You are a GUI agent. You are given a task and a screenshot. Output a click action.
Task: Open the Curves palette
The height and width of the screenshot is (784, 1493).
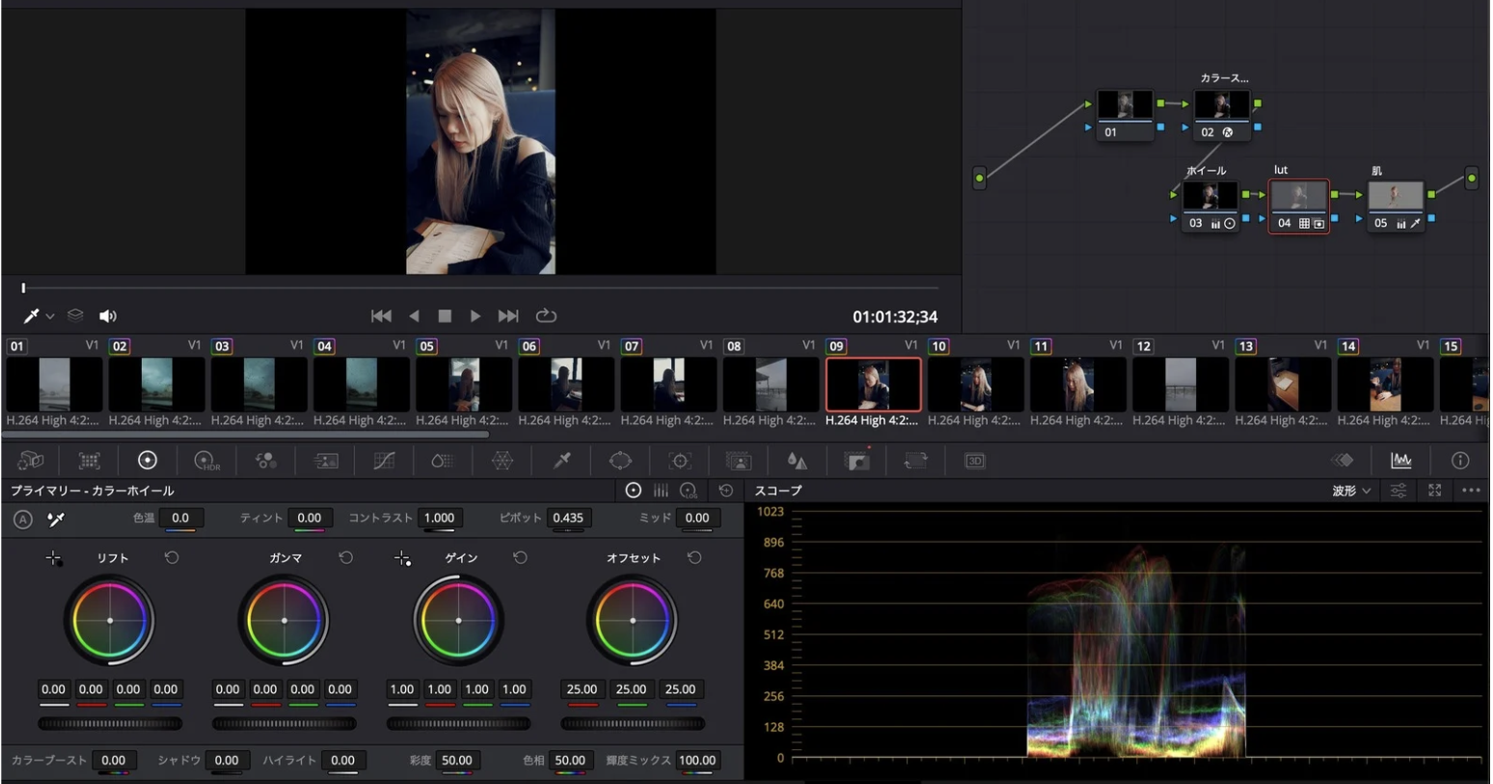click(384, 461)
